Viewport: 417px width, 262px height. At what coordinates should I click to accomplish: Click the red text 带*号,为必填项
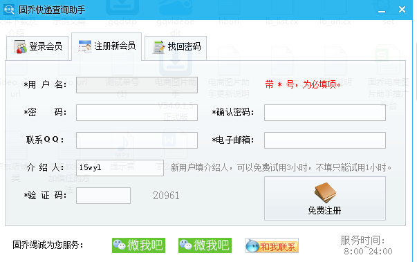(x=303, y=84)
